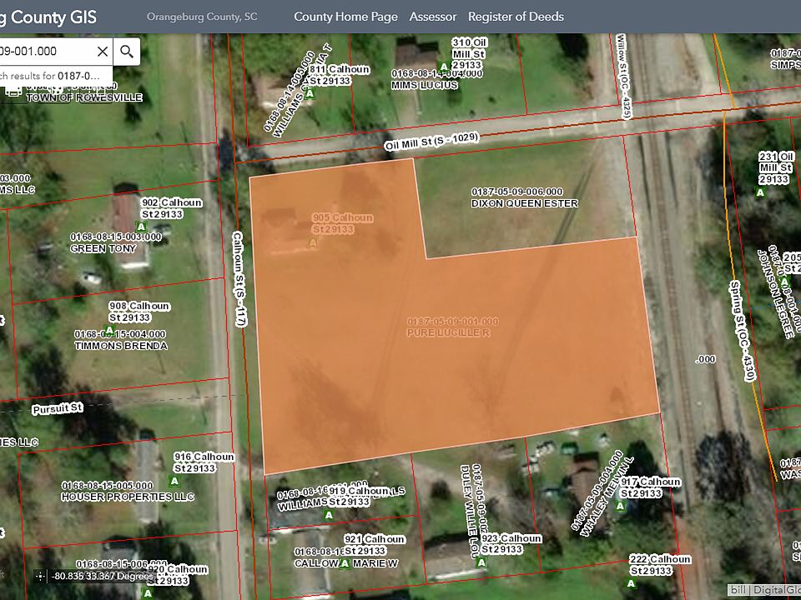Click the TIMMONS BRENDA parcel label
Image resolution: width=801 pixels, height=600 pixels.
[x=121, y=346]
